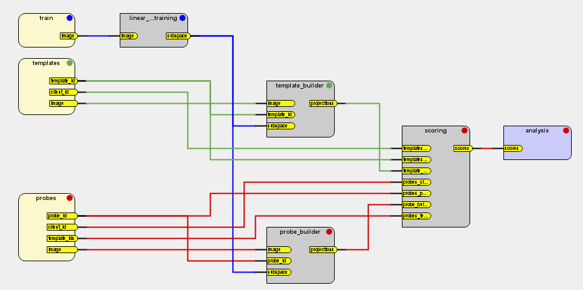
Task: Click the projections output on probe_builder block
Action: tap(323, 249)
